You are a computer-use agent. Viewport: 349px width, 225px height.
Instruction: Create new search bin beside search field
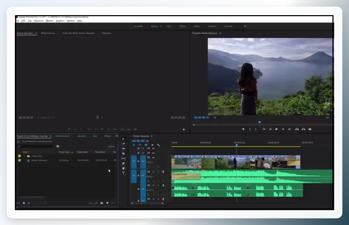click(x=58, y=146)
